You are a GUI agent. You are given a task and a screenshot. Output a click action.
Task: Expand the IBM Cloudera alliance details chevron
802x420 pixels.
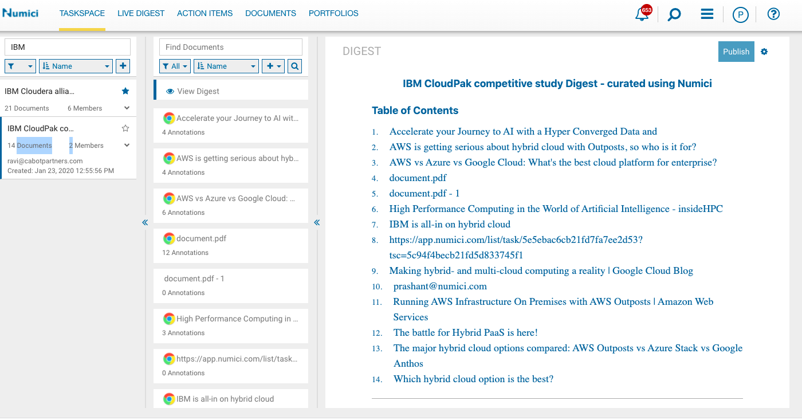[x=127, y=108]
